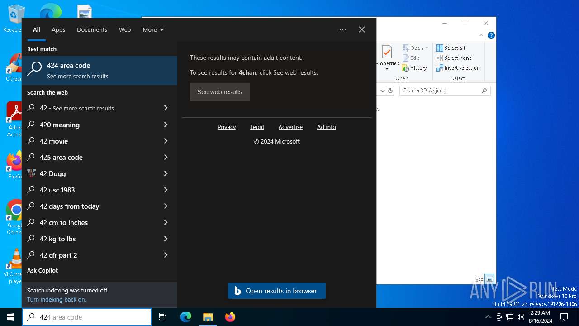Open the taskbar clock and date
The width and height of the screenshot is (579, 326).
click(540, 317)
